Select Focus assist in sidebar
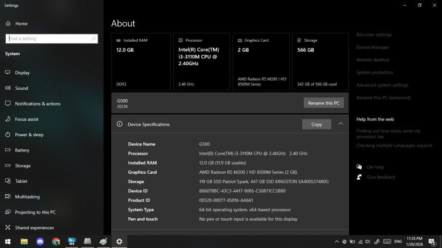The image size is (442, 248). click(26, 119)
